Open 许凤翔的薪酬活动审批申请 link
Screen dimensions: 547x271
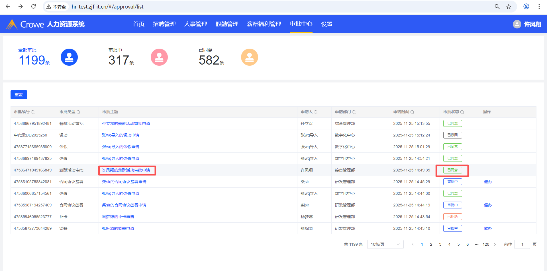(x=126, y=170)
